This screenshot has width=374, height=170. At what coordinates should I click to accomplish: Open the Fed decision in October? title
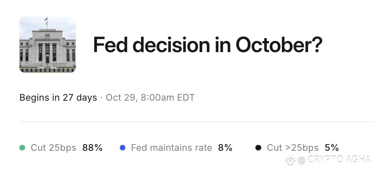coord(207,45)
